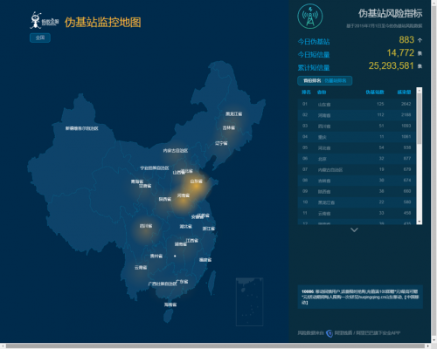Click the ranking list scrollbar up arrow
The width and height of the screenshot is (437, 349).
click(x=420, y=90)
